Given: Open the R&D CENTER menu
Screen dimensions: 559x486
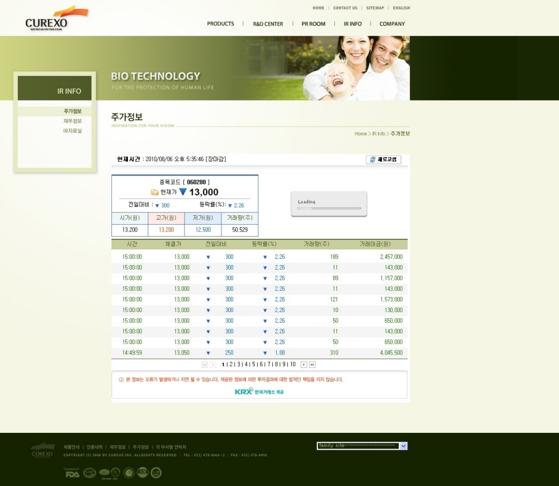Looking at the screenshot, I should (268, 24).
